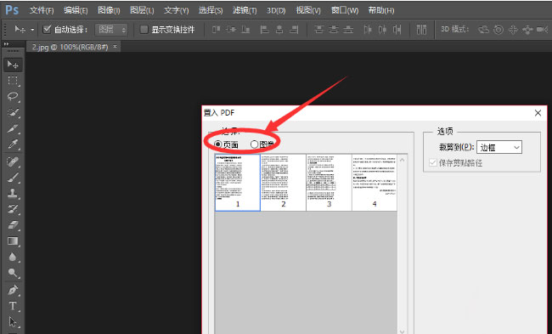Click the Photoshop Ps logo
This screenshot has width=552, height=334.
pos(12,10)
